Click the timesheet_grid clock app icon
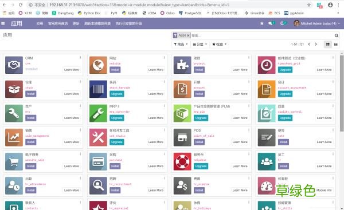 267,65
